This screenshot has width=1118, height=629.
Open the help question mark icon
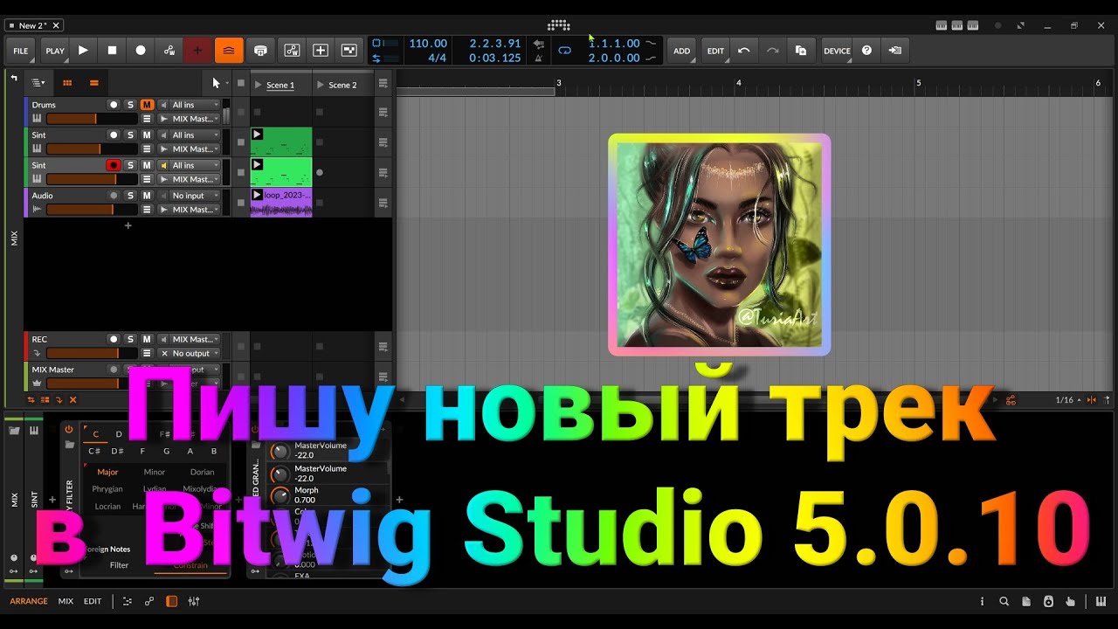coord(866,51)
